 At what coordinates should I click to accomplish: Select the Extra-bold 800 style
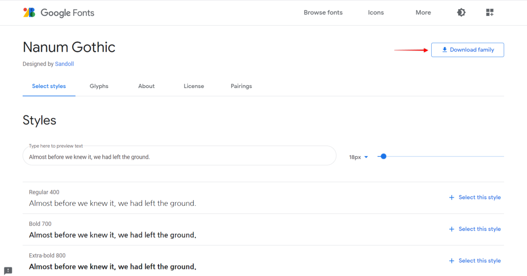pyautogui.click(x=475, y=261)
